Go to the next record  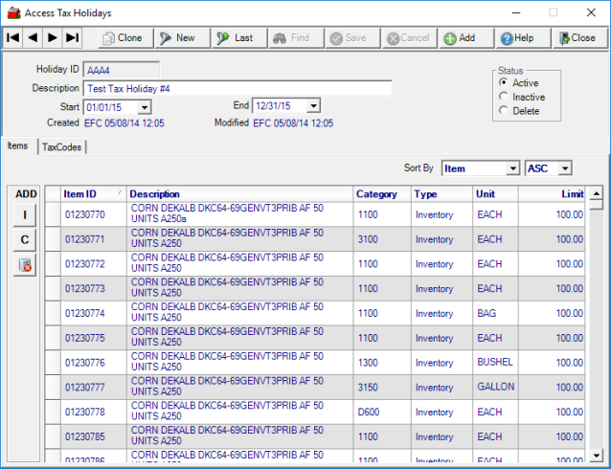tap(53, 37)
